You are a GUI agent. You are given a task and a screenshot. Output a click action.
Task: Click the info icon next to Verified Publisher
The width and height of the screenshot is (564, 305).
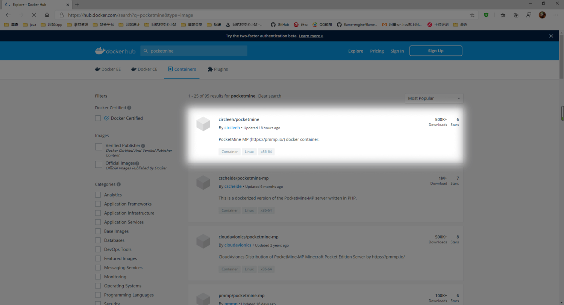pyautogui.click(x=143, y=146)
